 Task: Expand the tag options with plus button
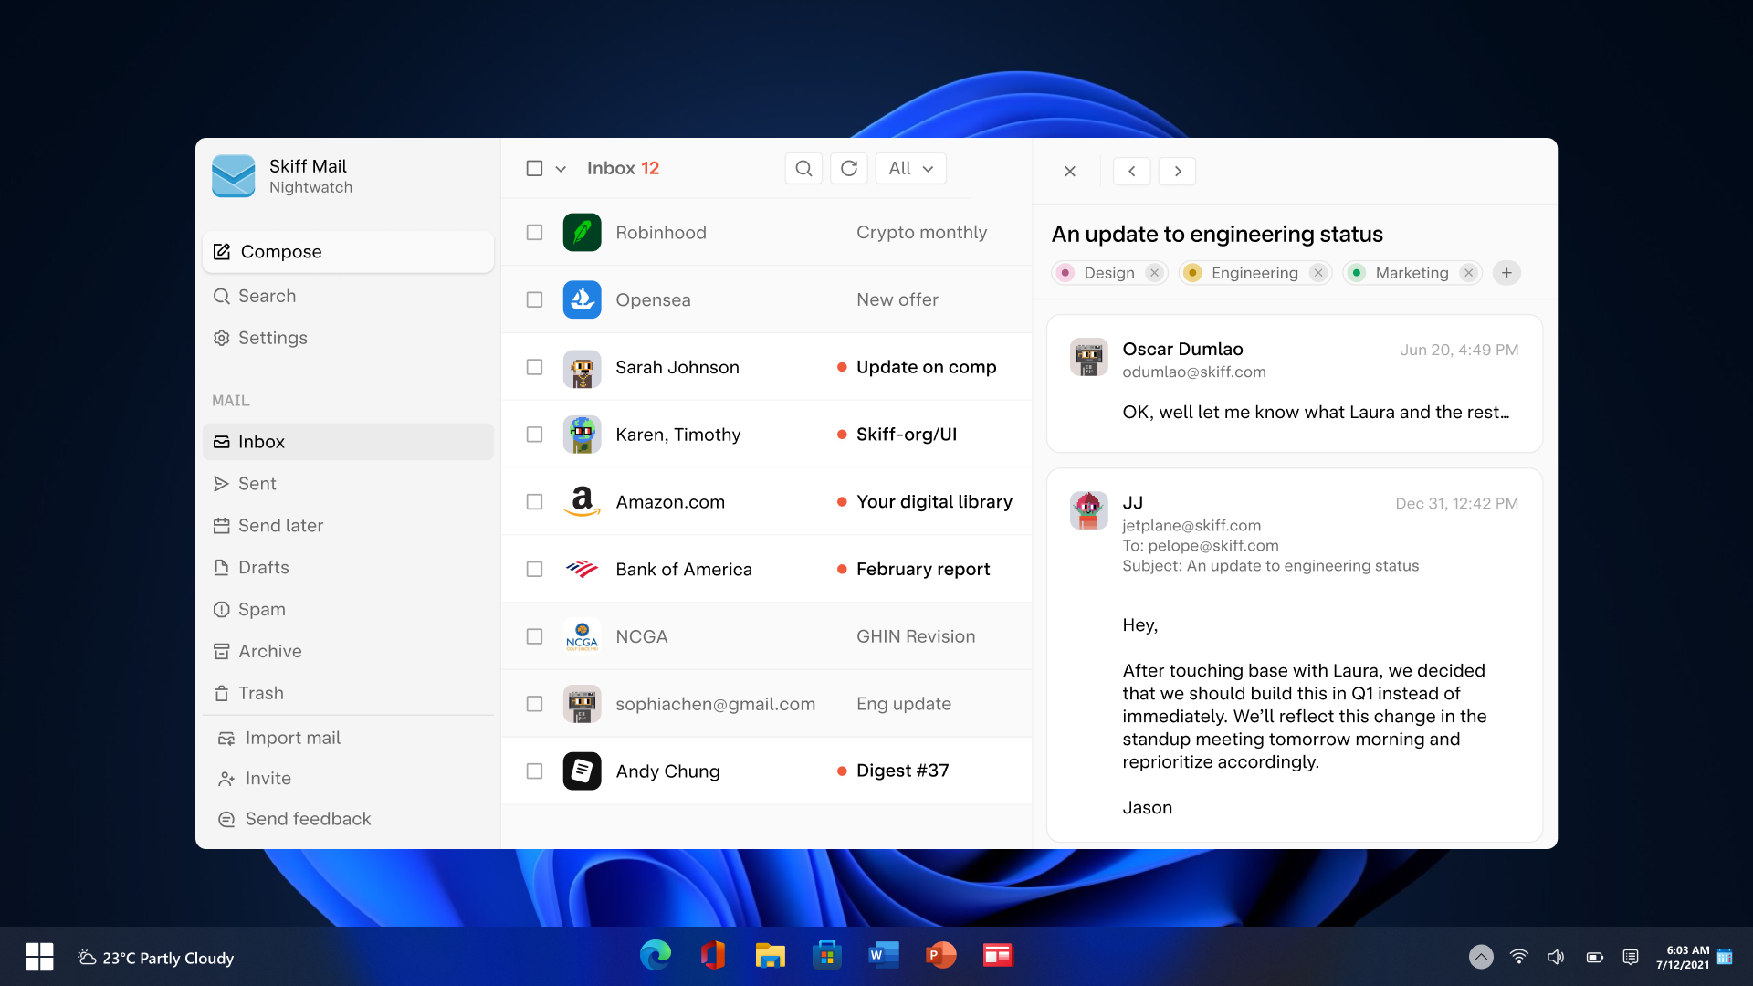tap(1507, 272)
